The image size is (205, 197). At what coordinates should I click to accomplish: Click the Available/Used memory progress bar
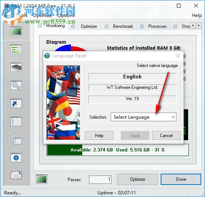pyautogui.click(x=118, y=150)
